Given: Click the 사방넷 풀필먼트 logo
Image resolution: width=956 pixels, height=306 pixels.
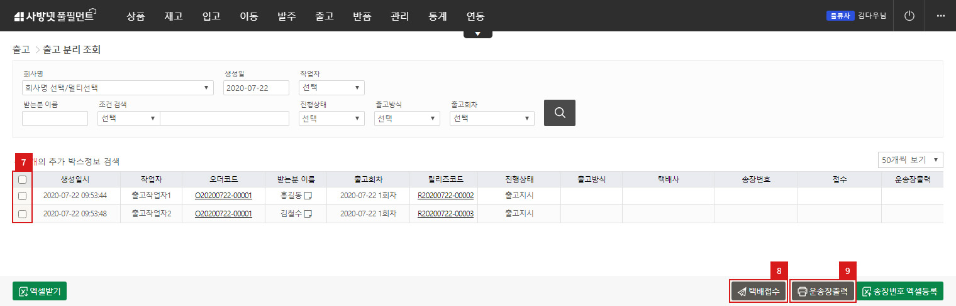Looking at the screenshot, I should pyautogui.click(x=54, y=16).
